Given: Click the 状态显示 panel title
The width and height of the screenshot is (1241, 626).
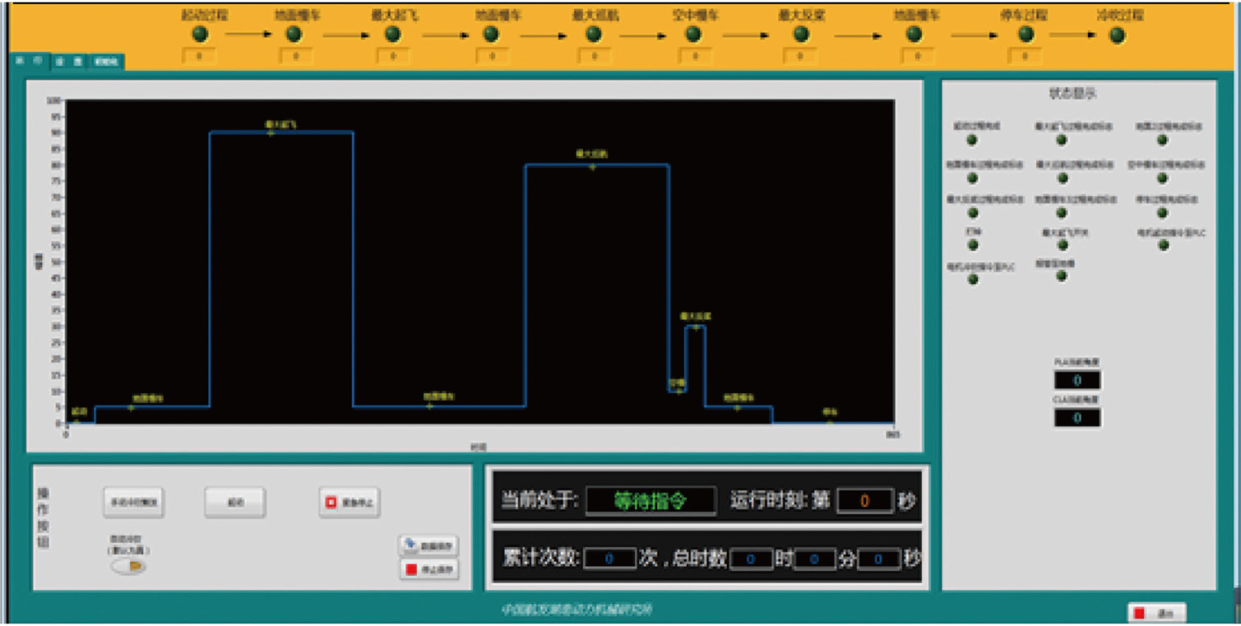Looking at the screenshot, I should (1073, 94).
